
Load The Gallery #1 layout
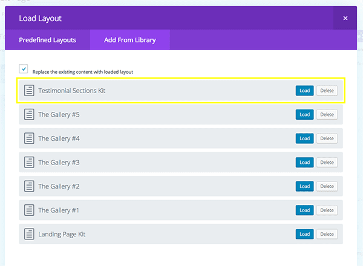click(x=304, y=210)
